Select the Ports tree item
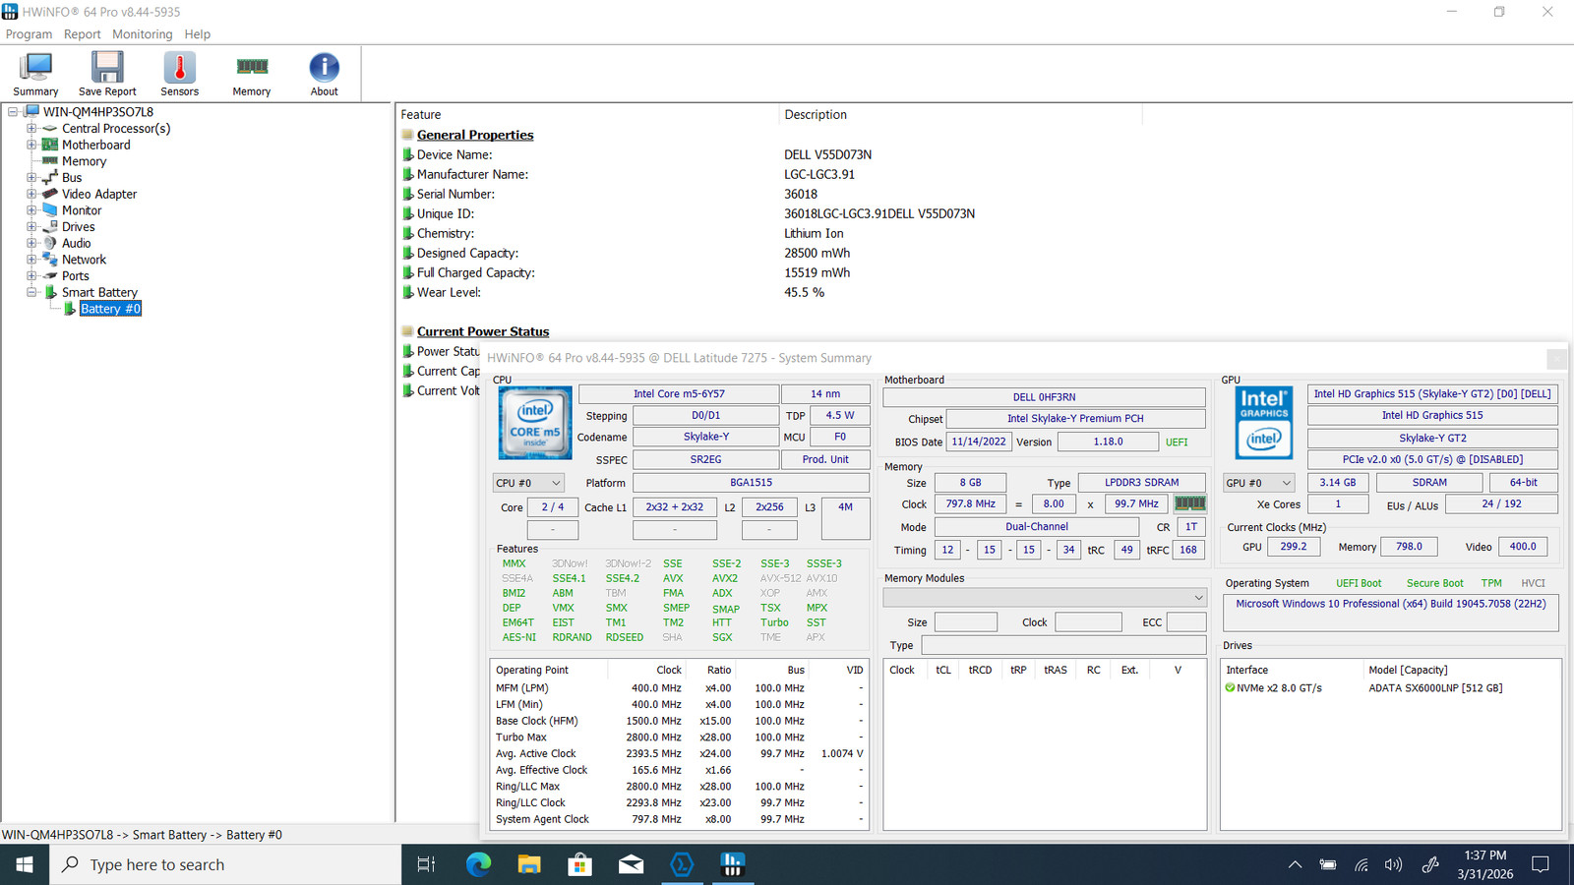This screenshot has width=1574, height=885. (76, 276)
